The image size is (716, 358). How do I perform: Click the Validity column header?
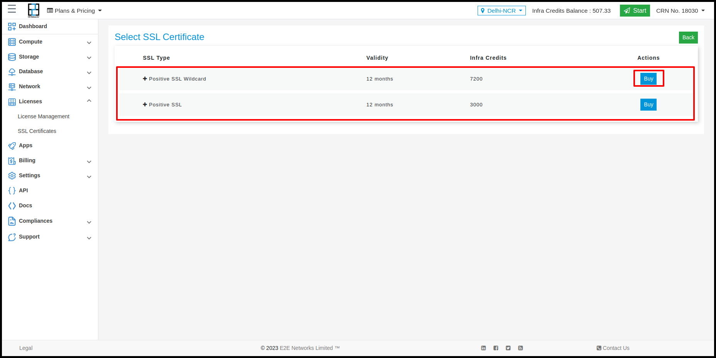[x=377, y=58]
